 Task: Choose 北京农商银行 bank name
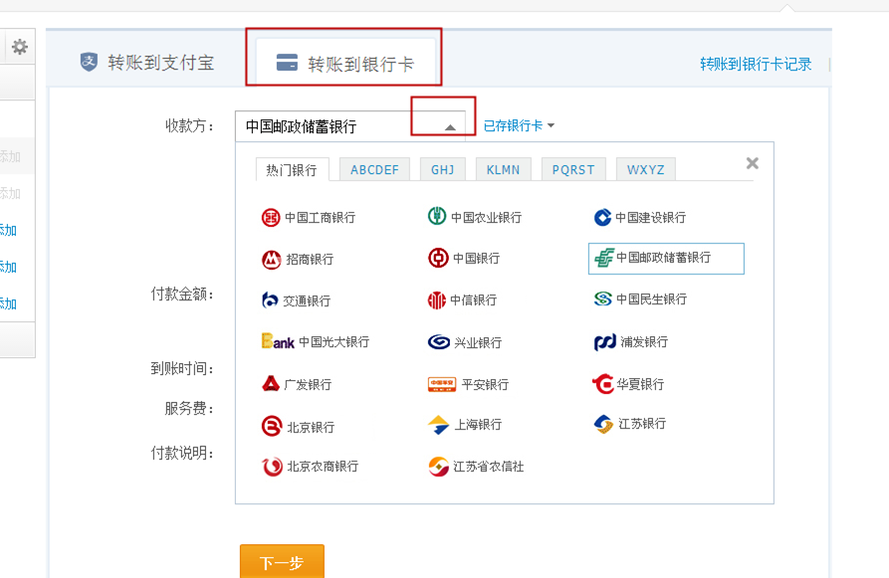point(323,467)
